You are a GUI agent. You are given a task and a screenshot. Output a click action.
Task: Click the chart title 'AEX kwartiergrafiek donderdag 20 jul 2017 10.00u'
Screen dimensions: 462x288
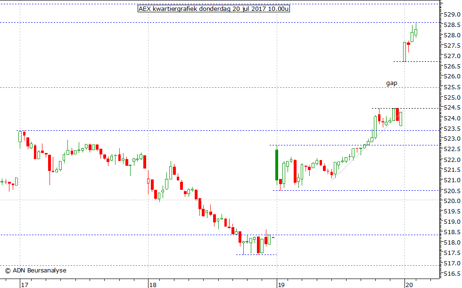(214, 9)
